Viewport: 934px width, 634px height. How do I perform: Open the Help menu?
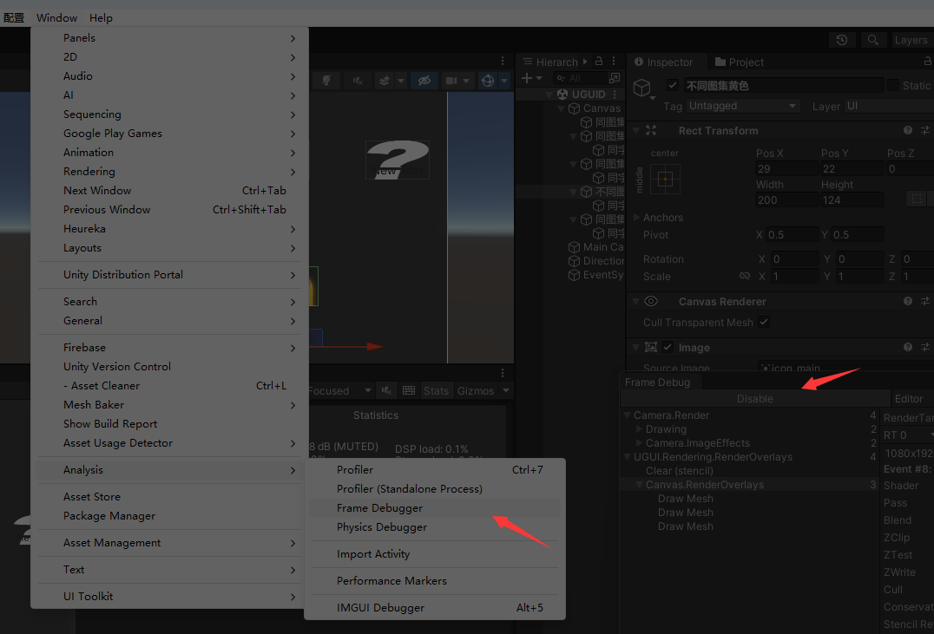click(x=101, y=18)
